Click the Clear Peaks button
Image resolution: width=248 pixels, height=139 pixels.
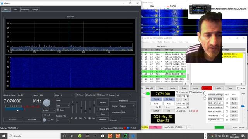[x=90, y=95]
